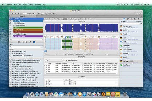
Task: Open the File menu
Action: [15, 4]
